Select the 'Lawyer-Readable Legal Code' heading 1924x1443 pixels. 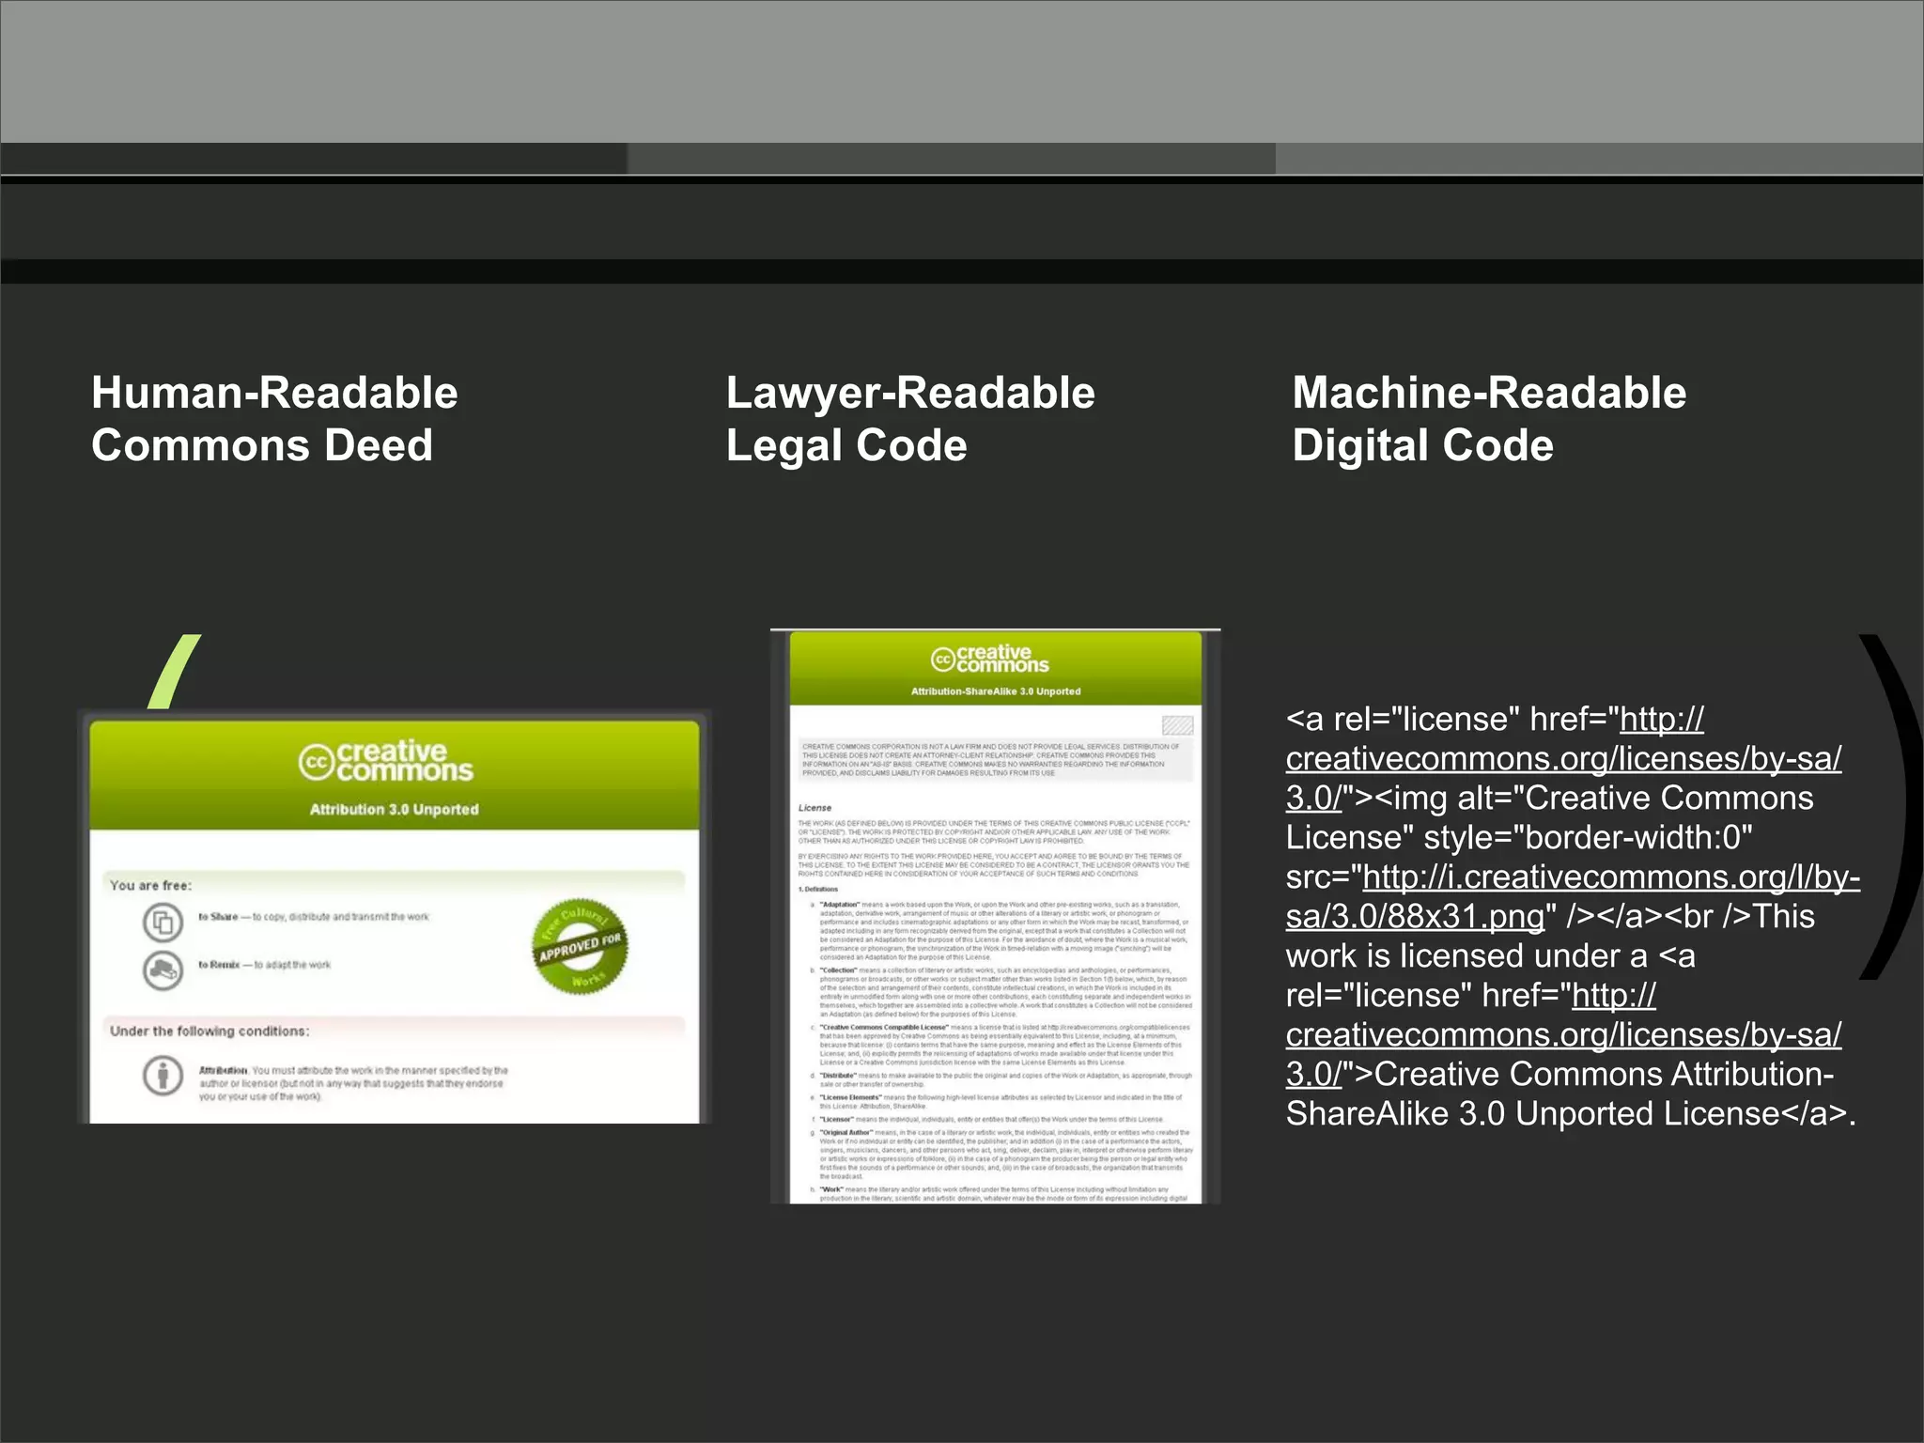click(x=909, y=419)
